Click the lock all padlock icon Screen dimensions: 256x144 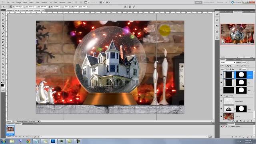tap(233, 69)
